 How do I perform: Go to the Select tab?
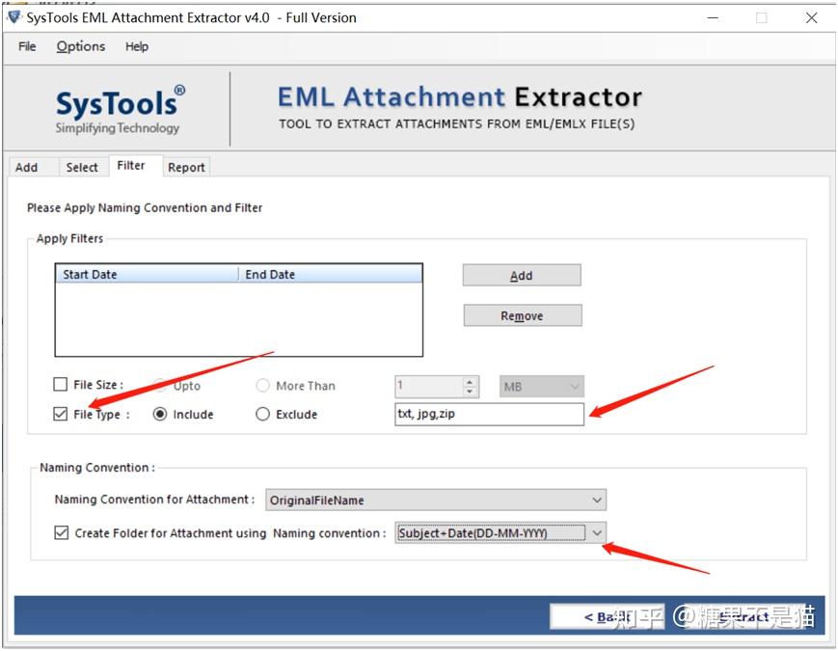click(x=82, y=167)
